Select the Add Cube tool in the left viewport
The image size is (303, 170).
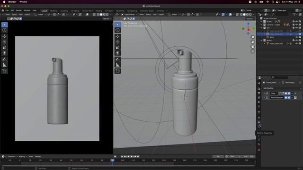tap(4, 71)
